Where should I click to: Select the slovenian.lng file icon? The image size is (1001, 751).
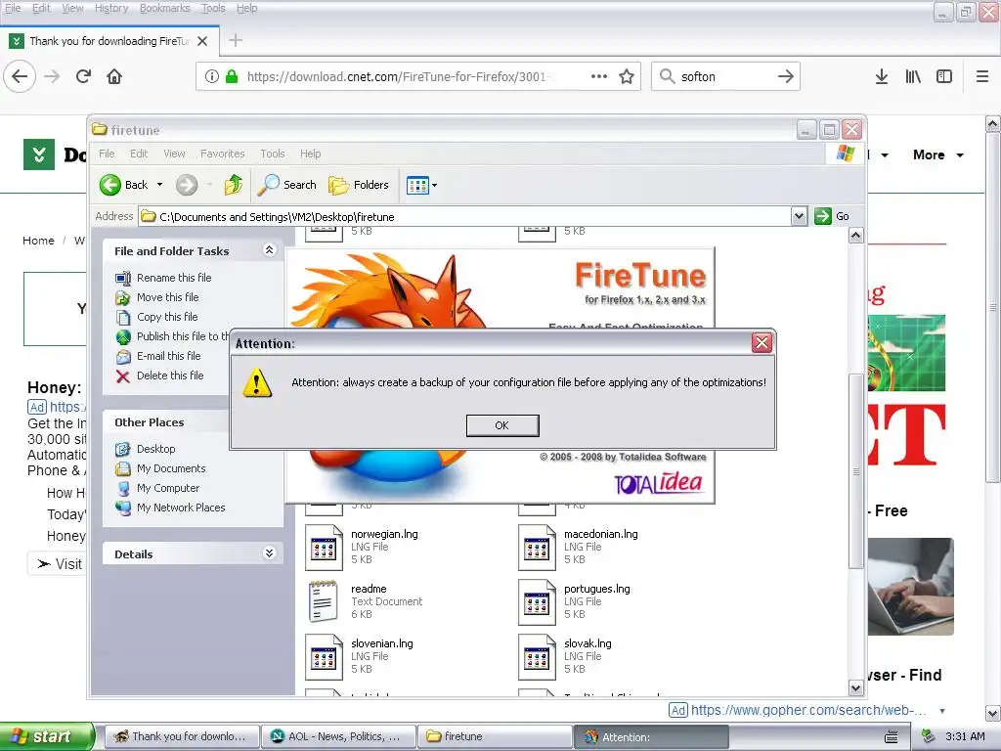tap(324, 656)
